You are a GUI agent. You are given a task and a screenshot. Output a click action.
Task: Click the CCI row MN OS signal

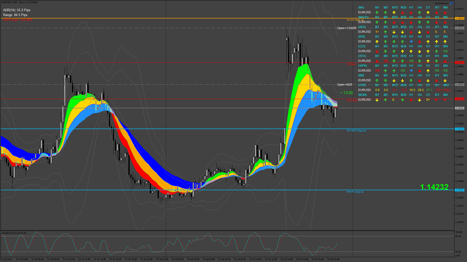pyautogui.click(x=445, y=51)
